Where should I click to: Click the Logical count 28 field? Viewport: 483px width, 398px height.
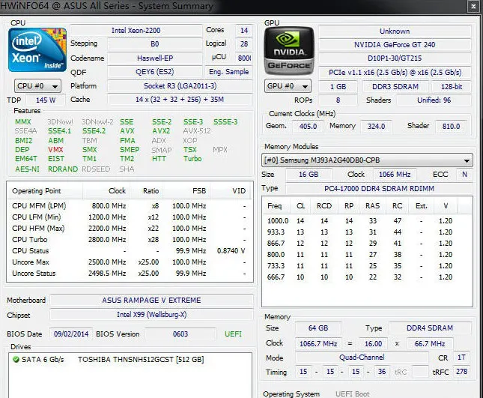[x=244, y=44]
